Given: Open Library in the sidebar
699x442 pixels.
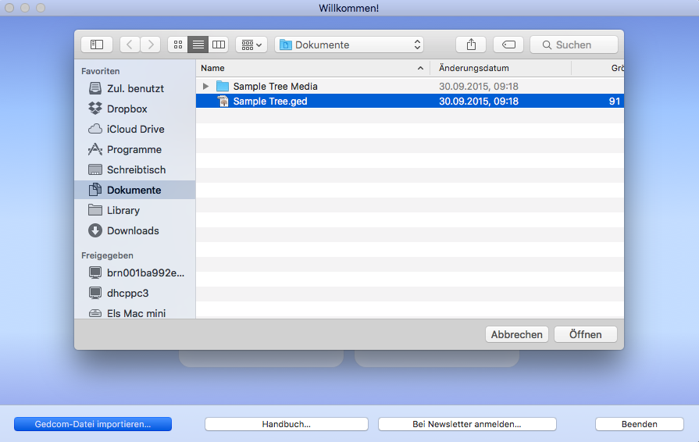Looking at the screenshot, I should pyautogui.click(x=134, y=210).
